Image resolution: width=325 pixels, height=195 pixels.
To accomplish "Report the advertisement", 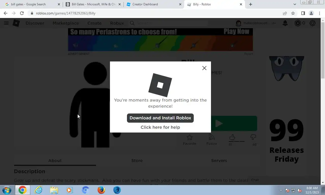I will coord(248,54).
